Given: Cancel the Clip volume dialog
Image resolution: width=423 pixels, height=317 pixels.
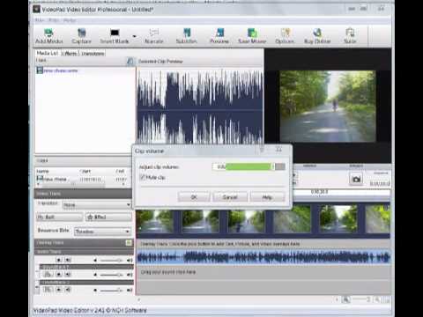Looking at the screenshot, I should click(x=230, y=197).
